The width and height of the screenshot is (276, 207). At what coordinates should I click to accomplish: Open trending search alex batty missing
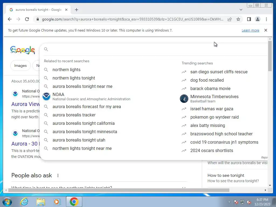208,126
